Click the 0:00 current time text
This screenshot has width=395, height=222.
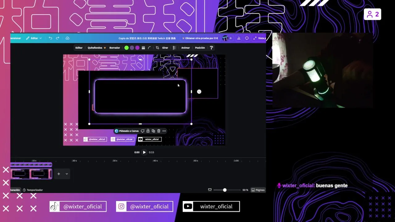(x=137, y=152)
